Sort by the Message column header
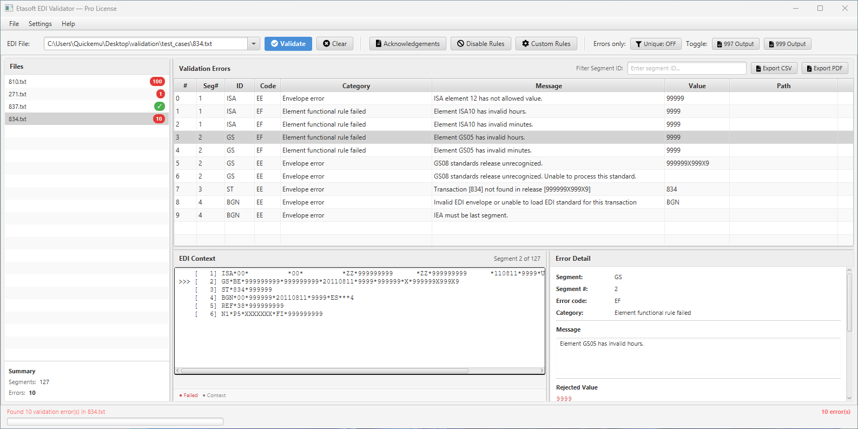The width and height of the screenshot is (858, 429). pyautogui.click(x=549, y=86)
